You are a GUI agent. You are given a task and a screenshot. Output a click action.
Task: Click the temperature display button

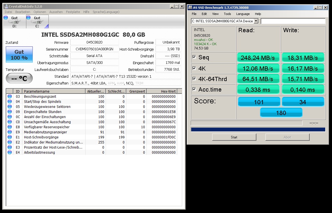pos(19,78)
